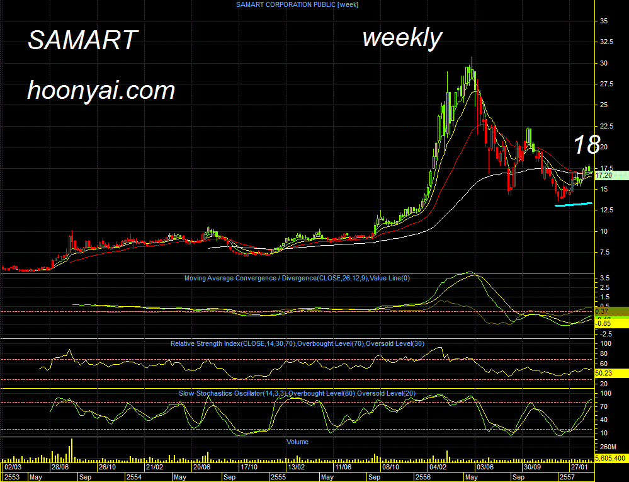The width and height of the screenshot is (629, 482).
Task: Click the 17/10 date label
Action: click(249, 467)
